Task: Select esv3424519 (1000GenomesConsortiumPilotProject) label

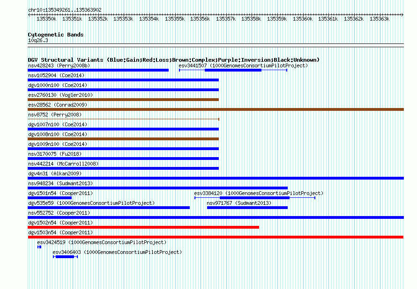Action: tap(102, 242)
